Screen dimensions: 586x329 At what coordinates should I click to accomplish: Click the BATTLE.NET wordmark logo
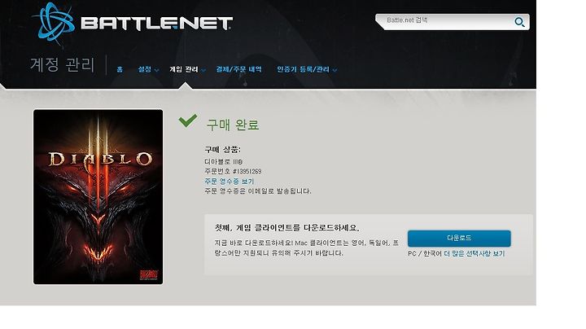click(x=157, y=23)
